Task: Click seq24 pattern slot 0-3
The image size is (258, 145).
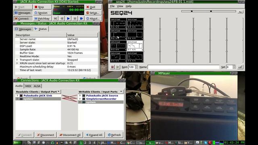Action: point(118,46)
